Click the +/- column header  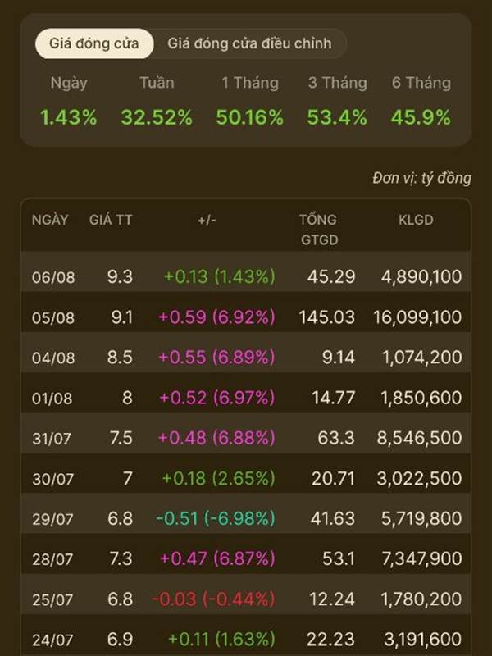pos(207,220)
